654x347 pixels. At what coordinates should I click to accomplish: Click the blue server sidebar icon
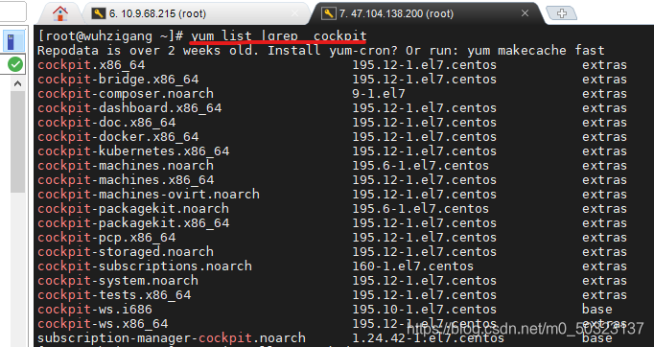coord(13,40)
